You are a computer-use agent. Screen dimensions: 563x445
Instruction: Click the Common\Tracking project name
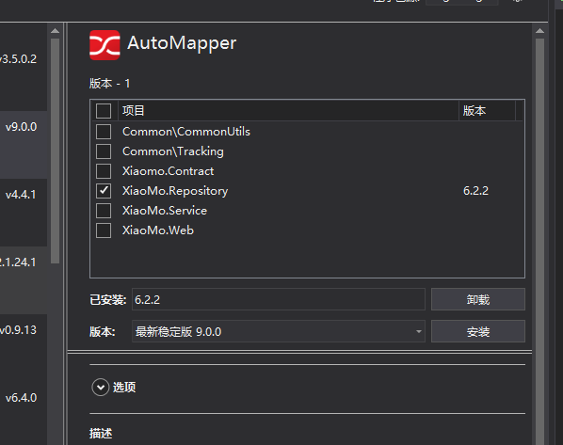pyautogui.click(x=172, y=151)
